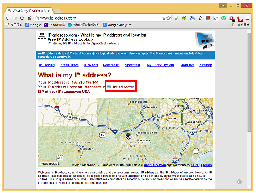Screen dimensions: 256x193
Task: Select the What Is My IP Address tab
Action: tap(28, 11)
